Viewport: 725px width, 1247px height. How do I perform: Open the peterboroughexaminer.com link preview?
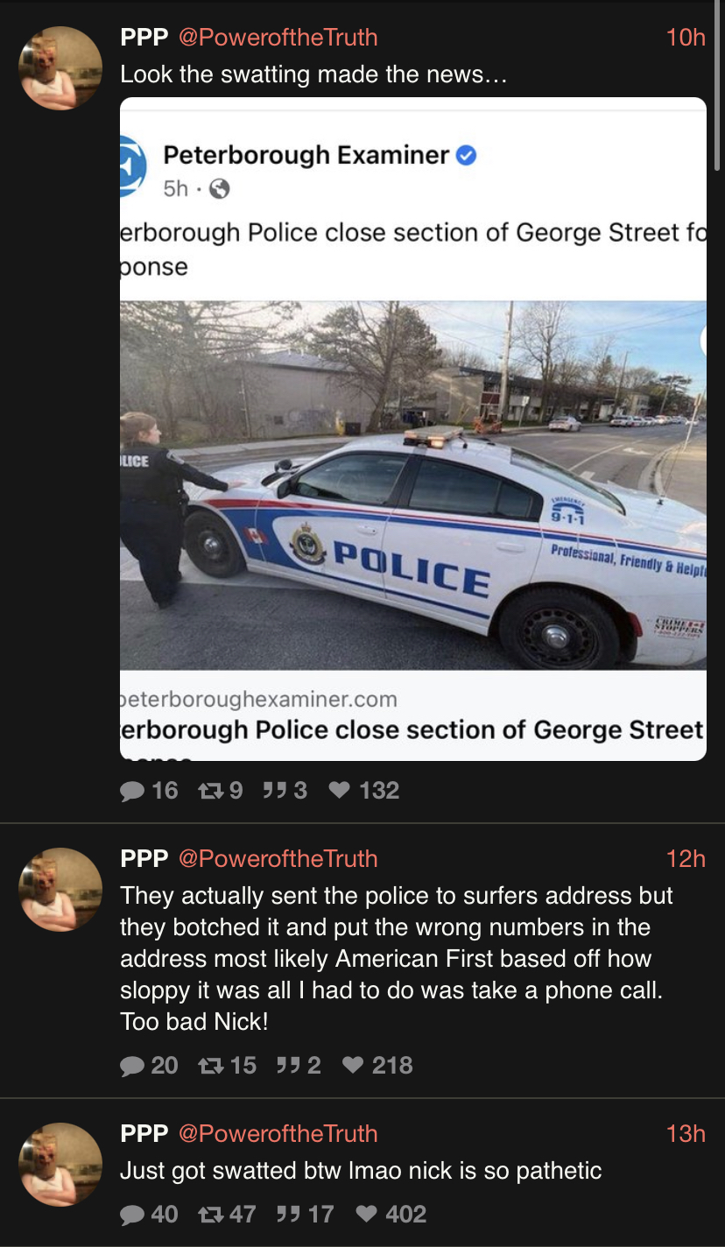(413, 715)
